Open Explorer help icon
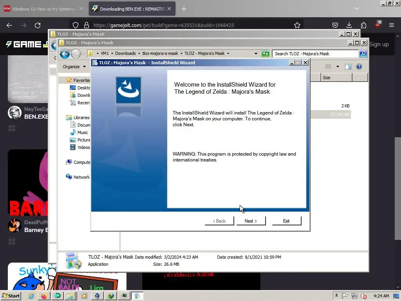 [359, 67]
